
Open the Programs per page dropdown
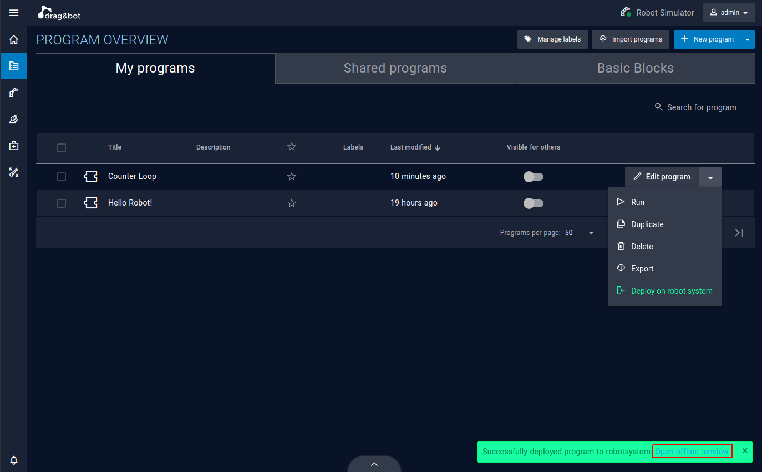pyautogui.click(x=580, y=233)
